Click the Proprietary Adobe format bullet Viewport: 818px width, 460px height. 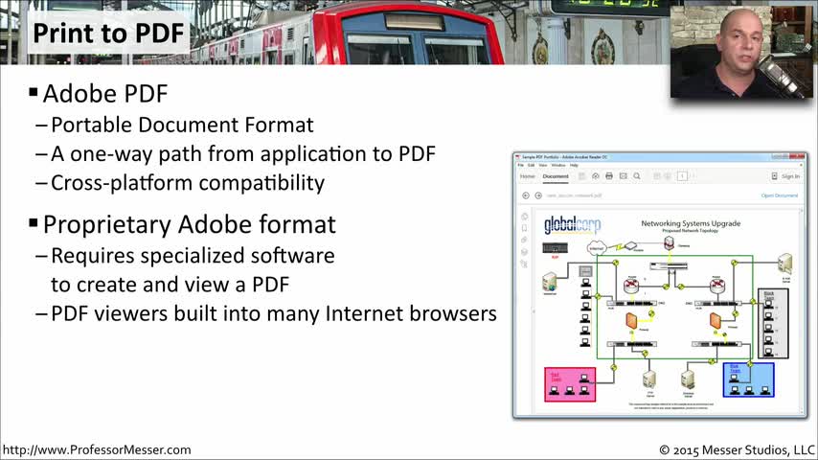coord(190,224)
